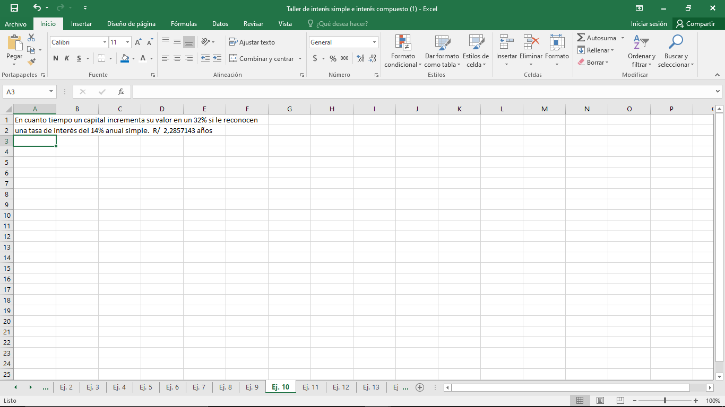
Task: Switch to the Fórmulas ribbon tab
Action: [184, 24]
